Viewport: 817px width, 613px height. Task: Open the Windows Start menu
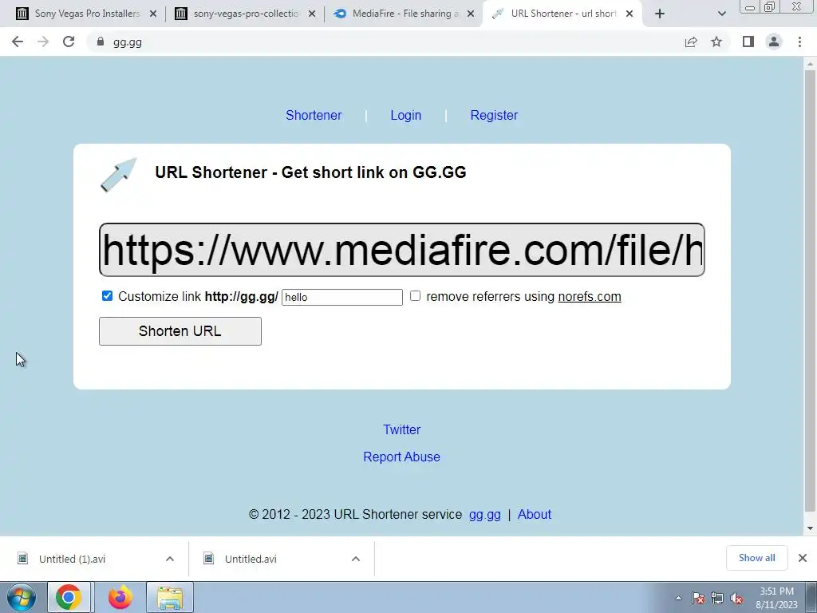21,597
